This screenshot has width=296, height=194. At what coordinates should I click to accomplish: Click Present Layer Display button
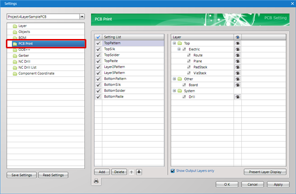[x=265, y=172]
